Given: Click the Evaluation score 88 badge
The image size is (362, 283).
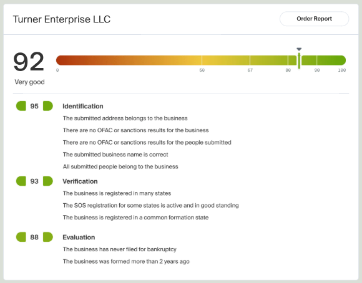Looking at the screenshot, I should 34,237.
